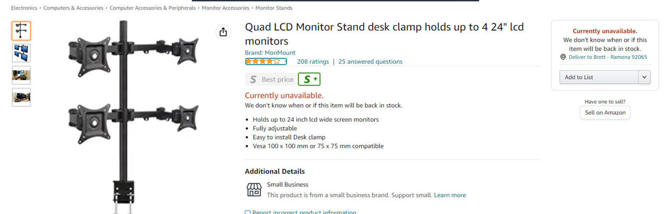
Task: Click the Add to List button
Action: click(599, 77)
